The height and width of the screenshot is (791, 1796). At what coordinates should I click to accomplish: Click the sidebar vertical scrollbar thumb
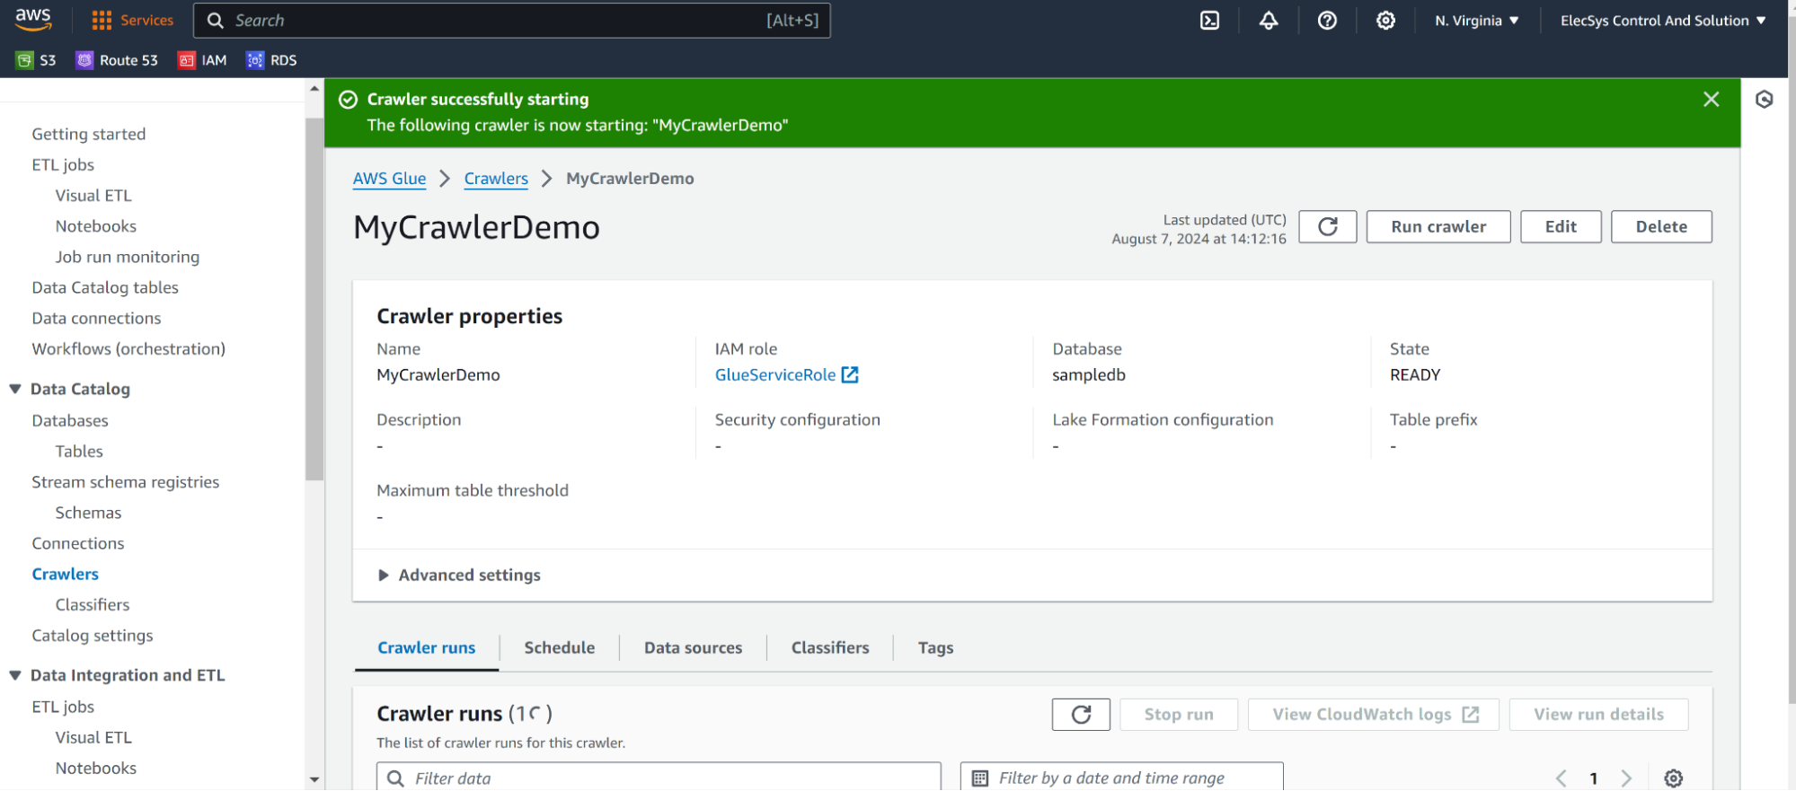314,299
